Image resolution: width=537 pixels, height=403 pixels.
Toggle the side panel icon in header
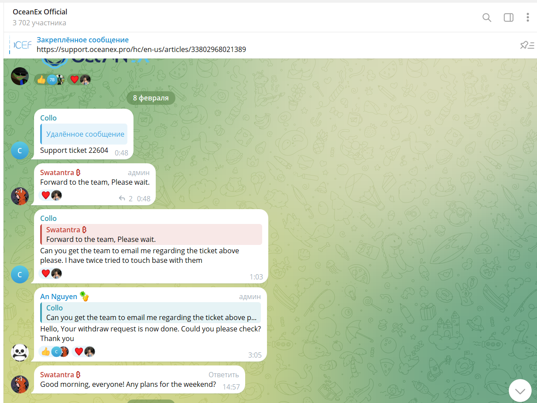click(x=509, y=17)
